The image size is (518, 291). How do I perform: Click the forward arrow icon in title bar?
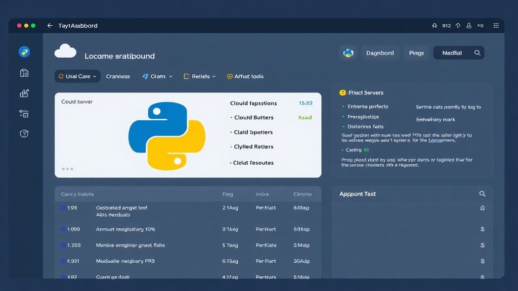[x=481, y=25]
